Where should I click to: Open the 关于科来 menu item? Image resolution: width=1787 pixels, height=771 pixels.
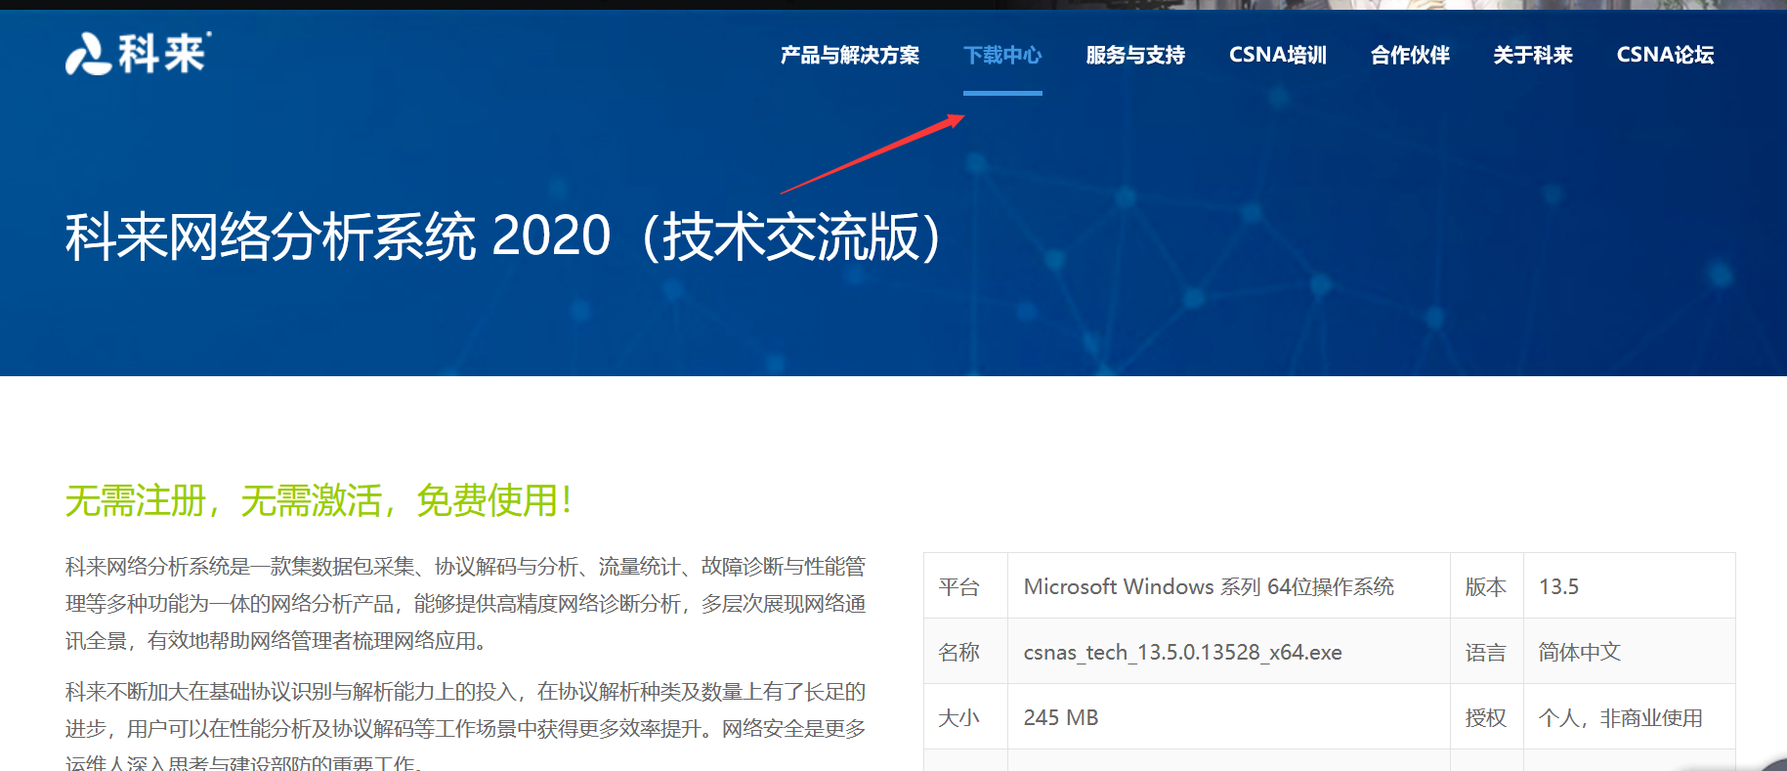(x=1533, y=55)
